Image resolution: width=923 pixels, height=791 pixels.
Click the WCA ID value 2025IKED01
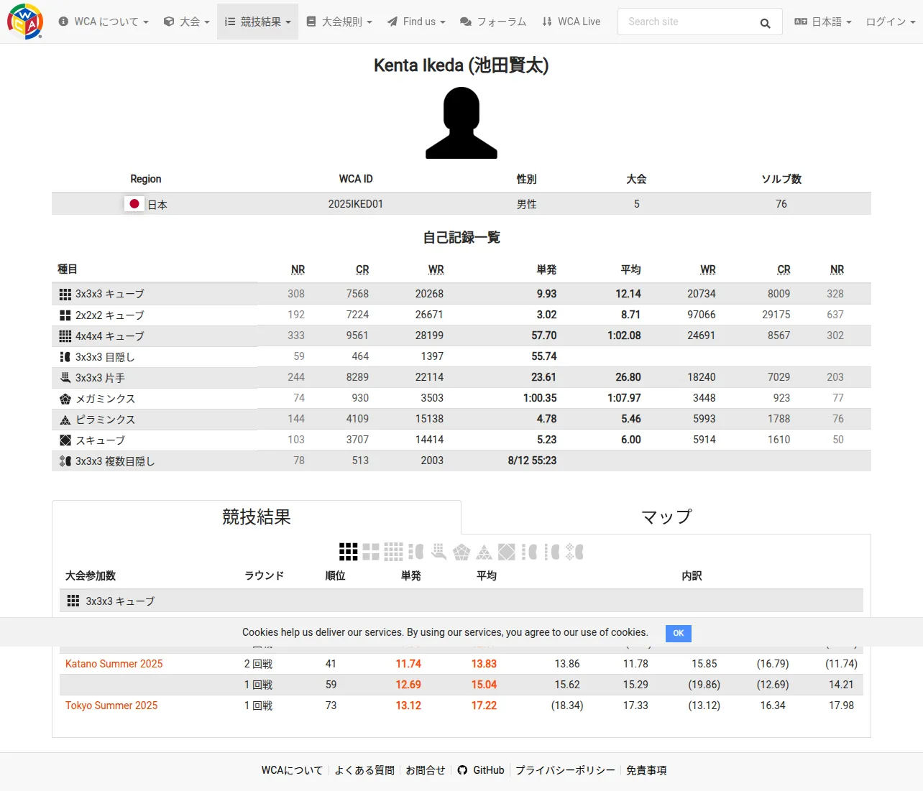(356, 204)
